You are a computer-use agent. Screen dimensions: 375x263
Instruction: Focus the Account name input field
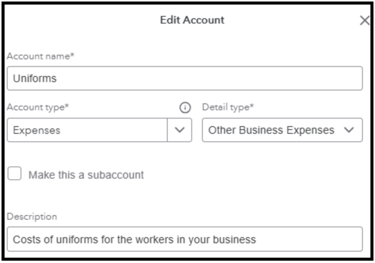[x=185, y=78]
